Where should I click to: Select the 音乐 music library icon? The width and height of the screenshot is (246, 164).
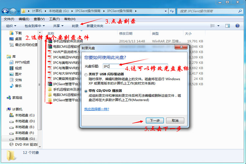11,86
